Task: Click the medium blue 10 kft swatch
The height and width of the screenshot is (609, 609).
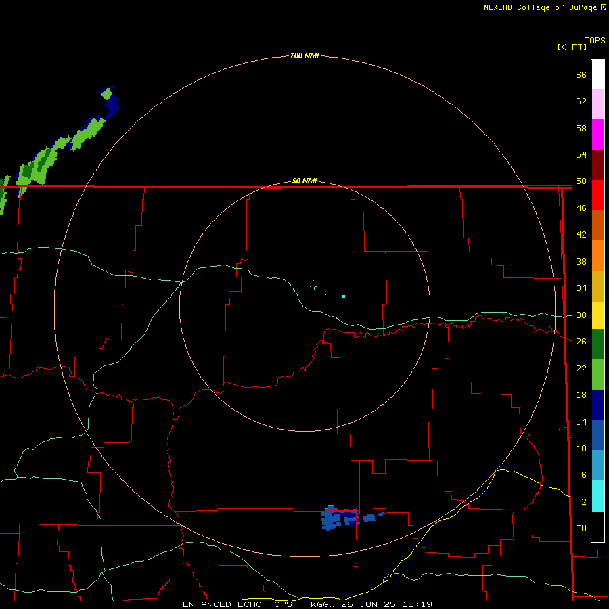Action: coord(597,435)
